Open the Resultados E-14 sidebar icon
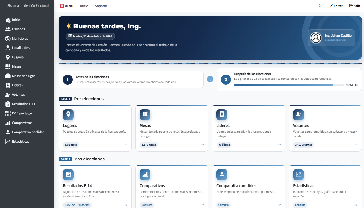The width and height of the screenshot is (364, 208). click(x=8, y=104)
